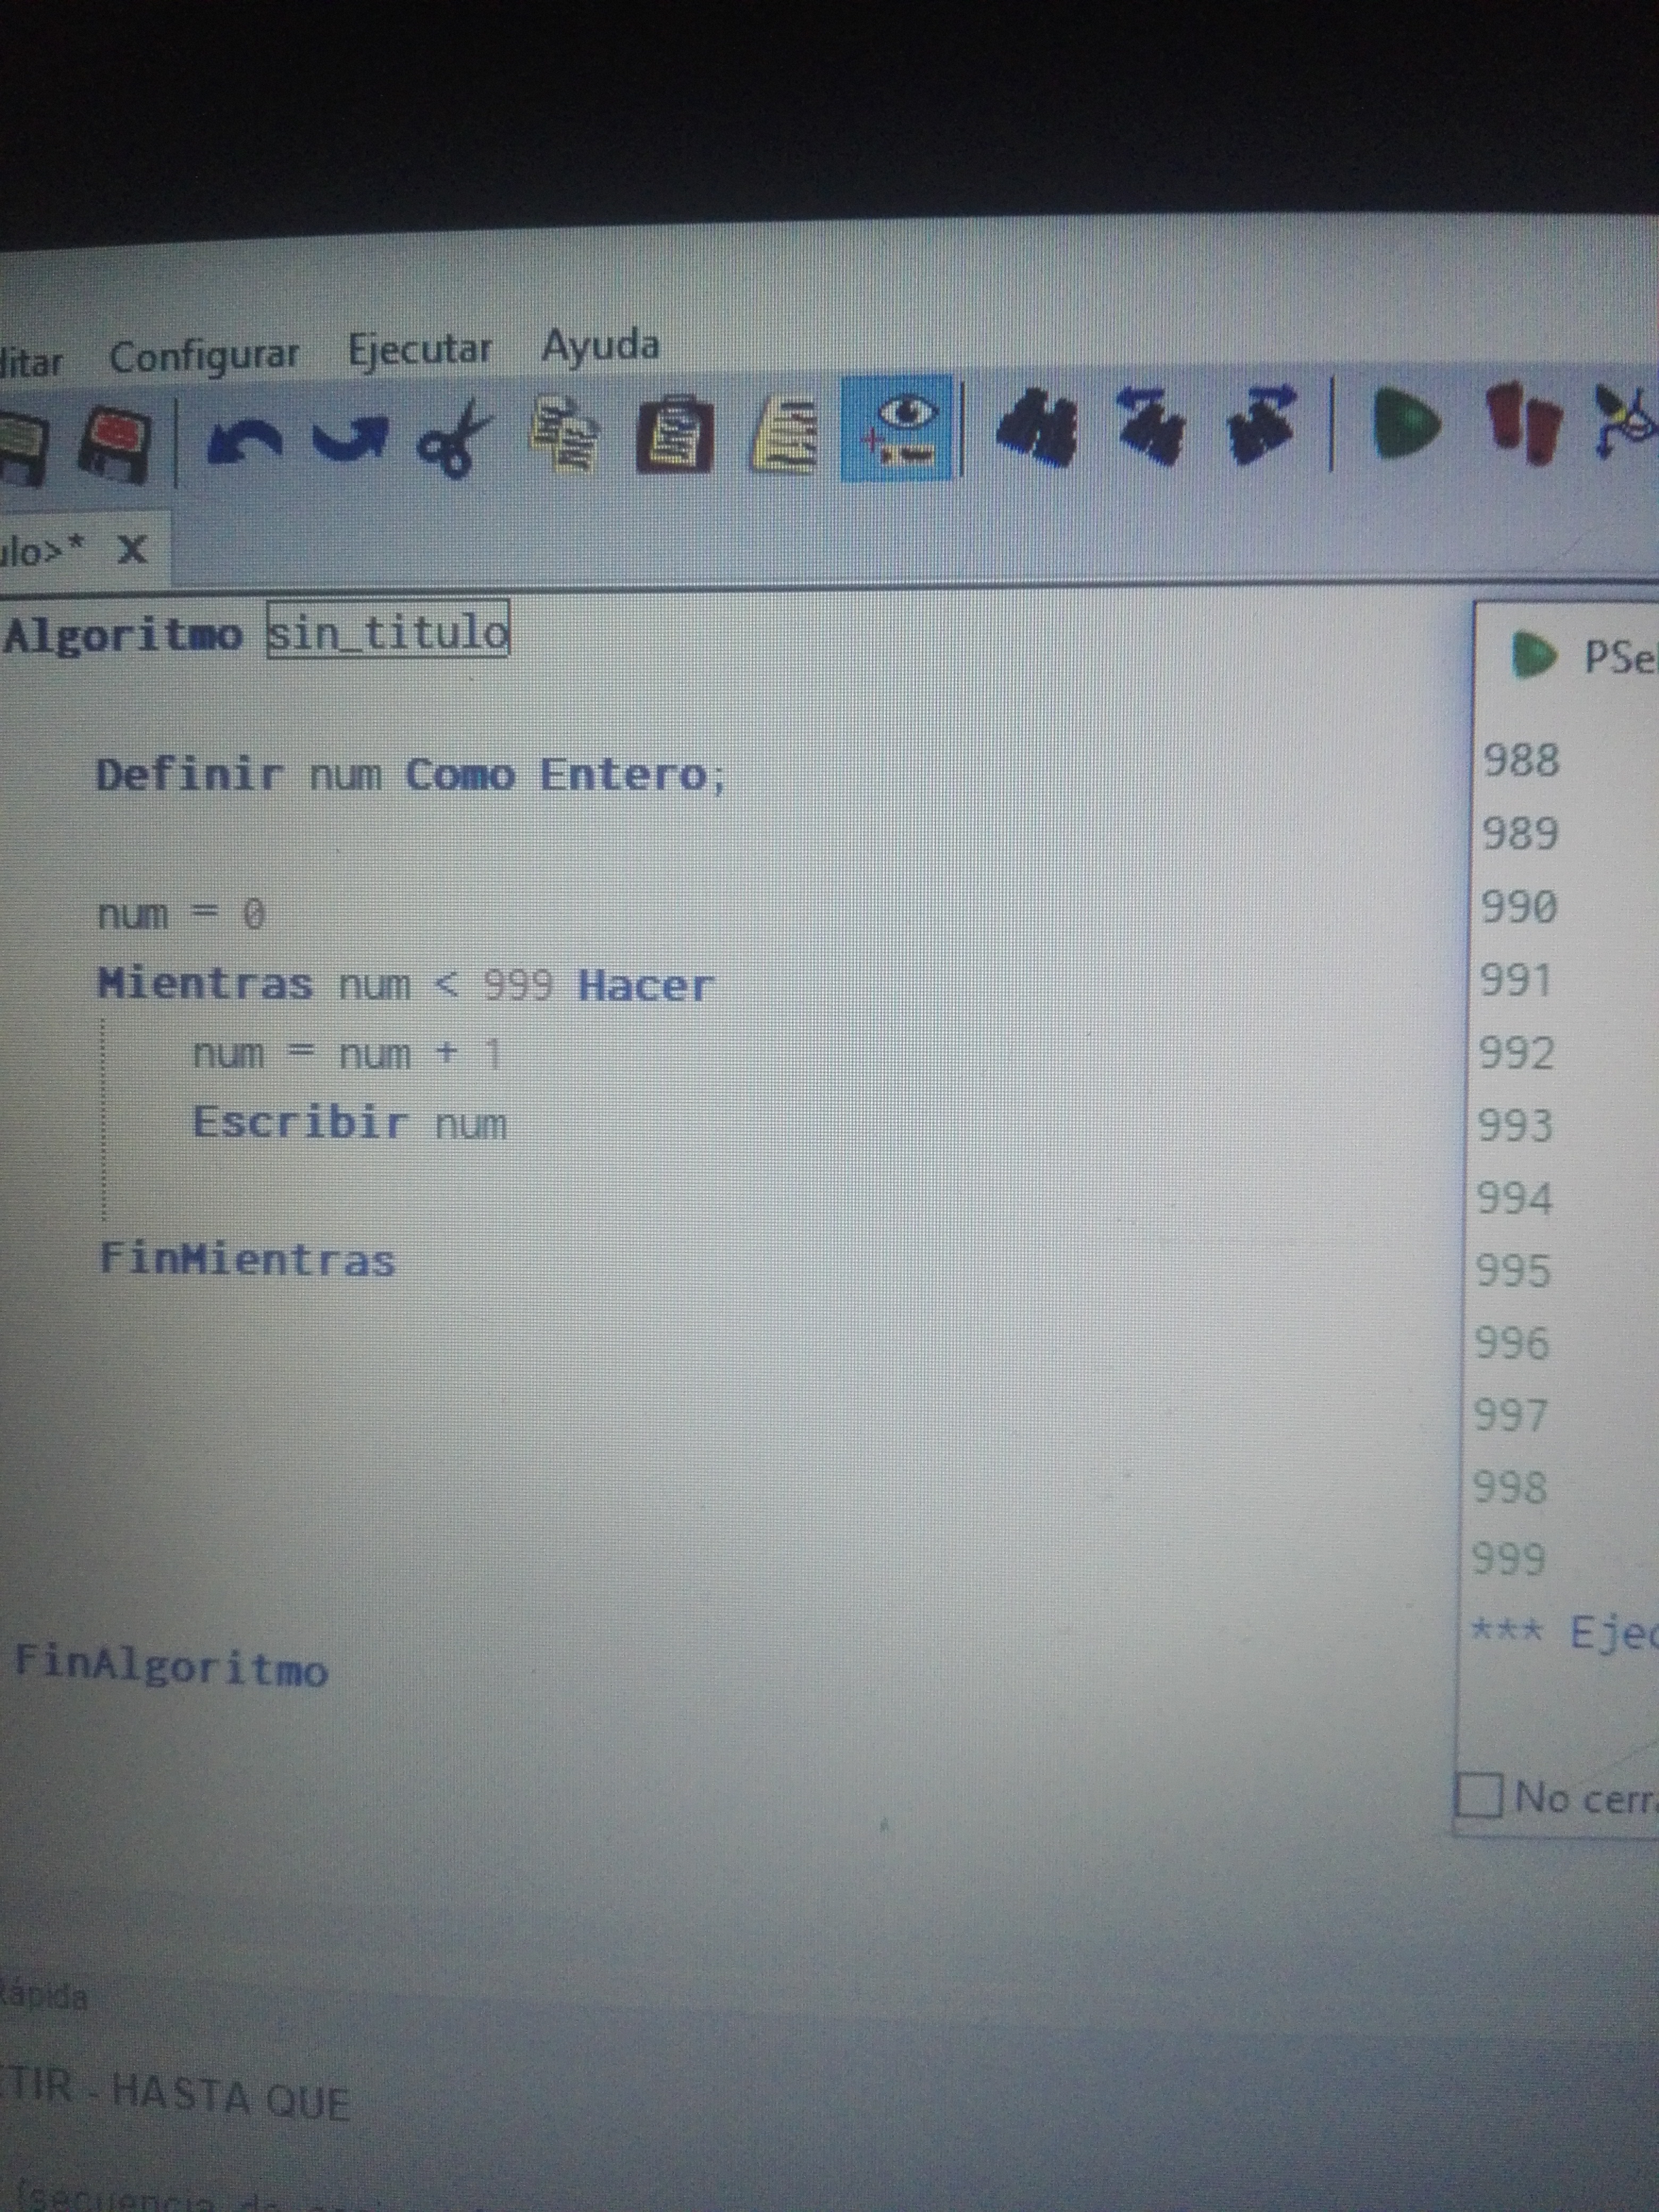The width and height of the screenshot is (1659, 2212).
Task: Click output value 990 in PSeInt window
Action: click(x=1519, y=906)
